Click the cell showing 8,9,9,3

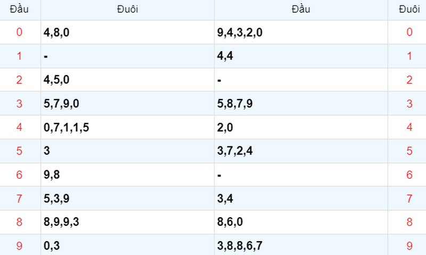point(127,222)
